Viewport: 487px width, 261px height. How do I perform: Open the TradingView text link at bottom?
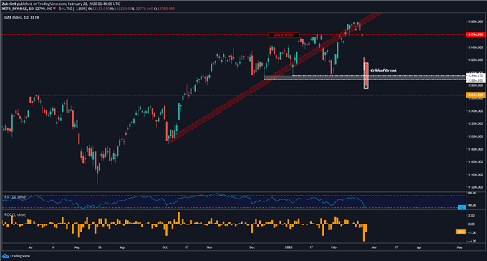tap(20, 256)
